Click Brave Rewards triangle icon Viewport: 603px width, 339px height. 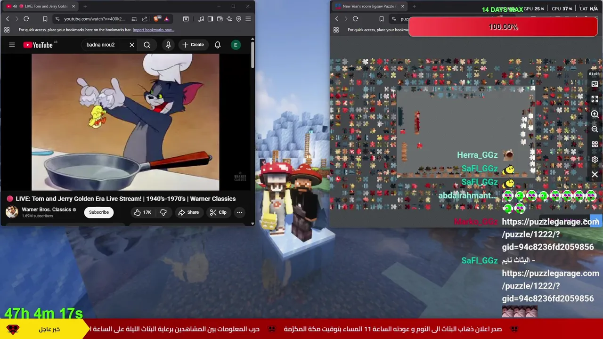click(166, 19)
